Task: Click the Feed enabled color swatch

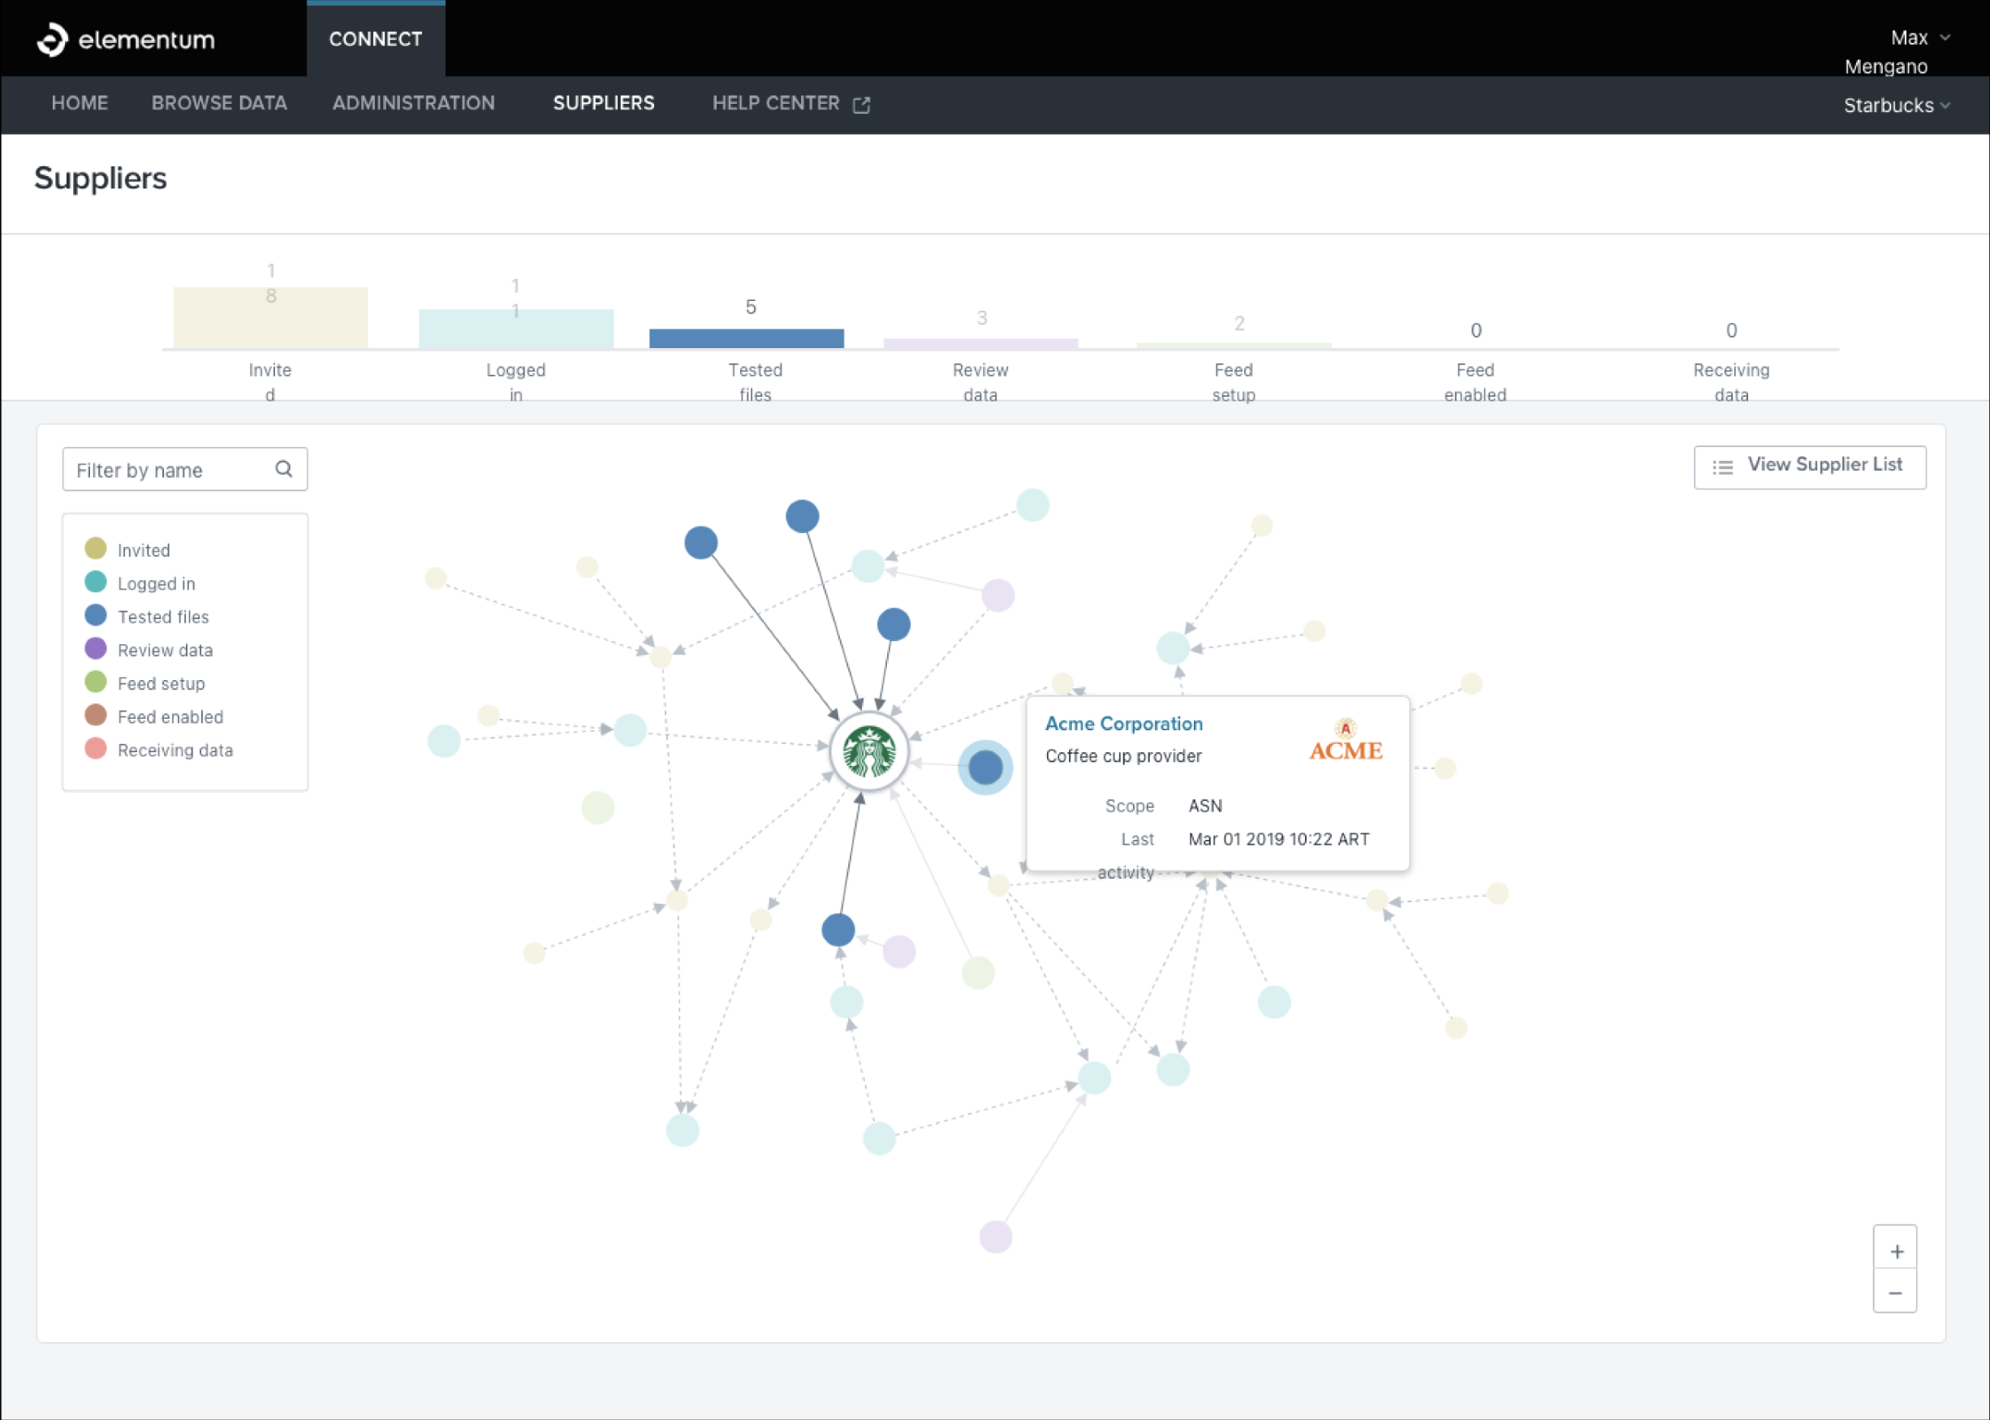Action: click(x=95, y=715)
